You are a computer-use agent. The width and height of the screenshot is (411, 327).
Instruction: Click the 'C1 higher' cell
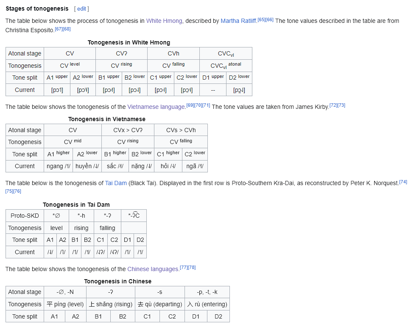(168, 154)
